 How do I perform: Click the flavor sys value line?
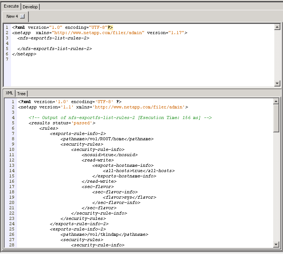coord(129,197)
